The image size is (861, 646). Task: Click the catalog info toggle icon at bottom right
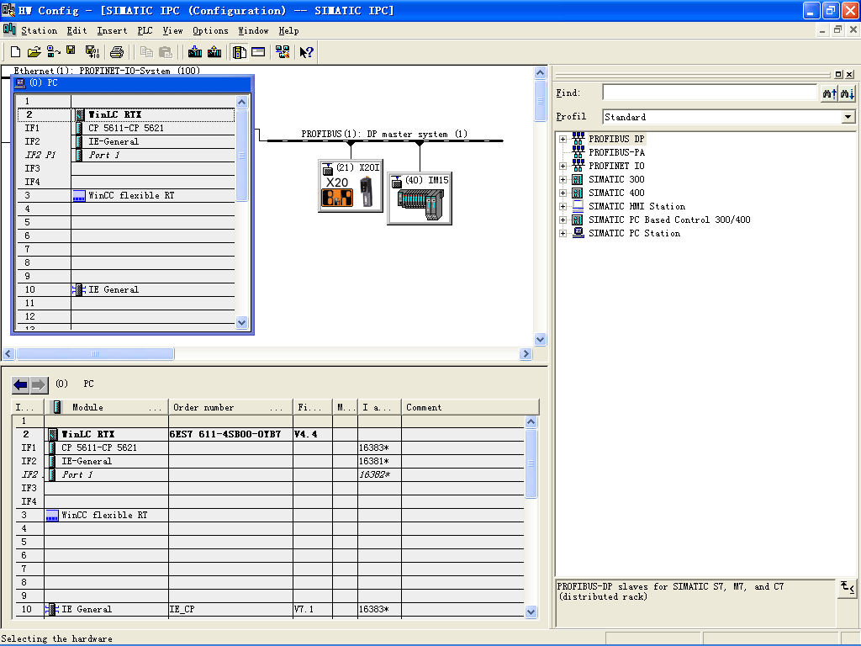pos(848,587)
